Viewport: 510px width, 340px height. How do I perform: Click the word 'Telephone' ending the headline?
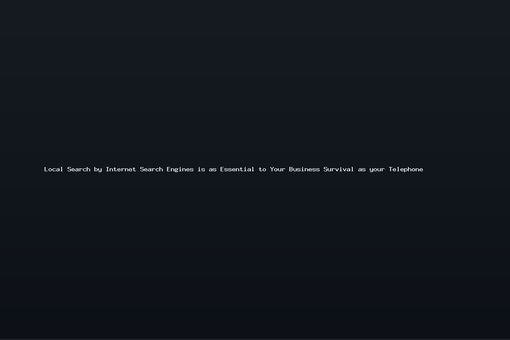tap(406, 170)
